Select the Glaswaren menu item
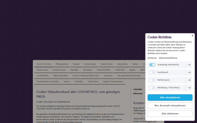The width and height of the screenshot is (197, 123). pos(108,76)
